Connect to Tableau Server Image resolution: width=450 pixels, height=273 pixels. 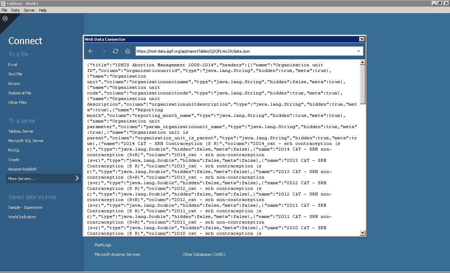[21, 131]
